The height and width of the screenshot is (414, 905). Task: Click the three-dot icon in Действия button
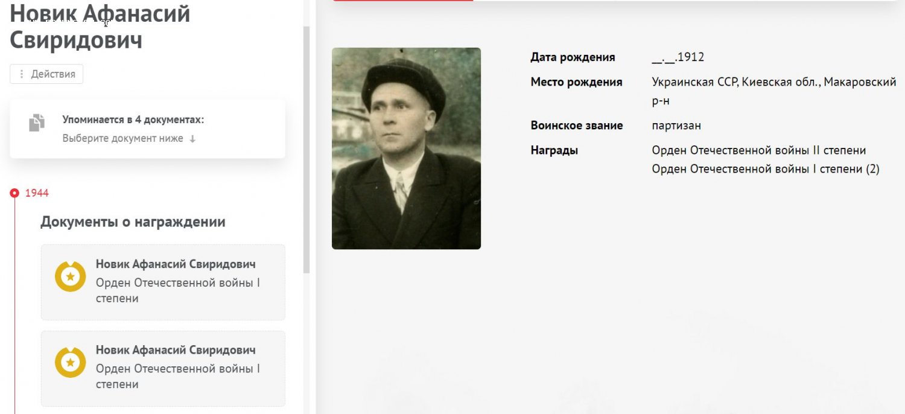(x=22, y=74)
